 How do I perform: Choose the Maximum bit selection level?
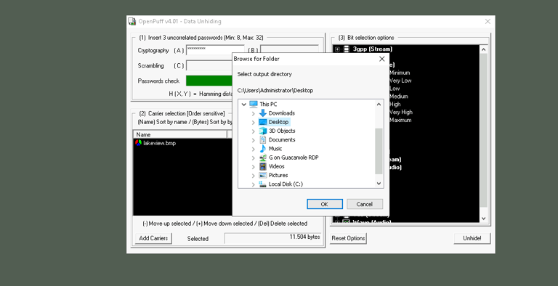[x=400, y=120]
